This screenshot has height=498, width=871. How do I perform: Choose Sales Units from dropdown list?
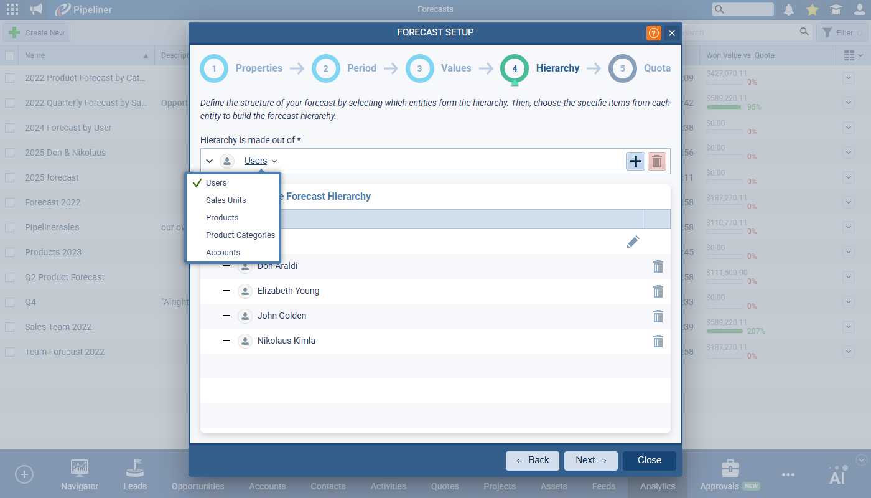(x=226, y=200)
